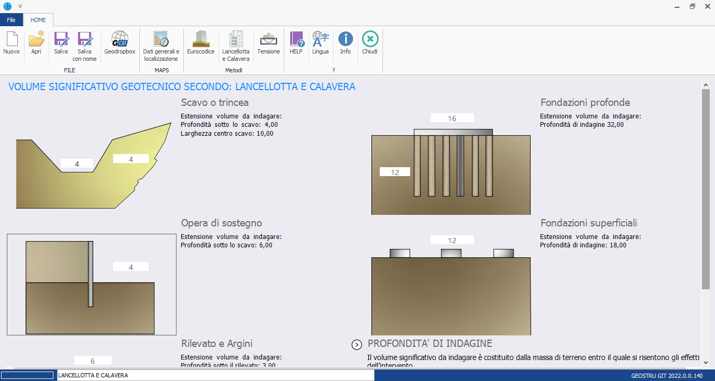The height and width of the screenshot is (381, 715).
Task: Open the File menu
Action: 11,19
